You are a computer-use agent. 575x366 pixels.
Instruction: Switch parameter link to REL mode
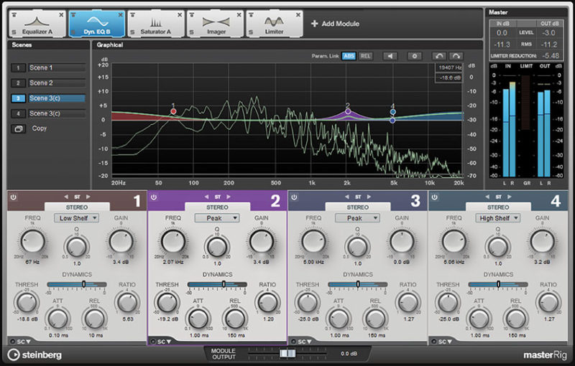point(366,55)
